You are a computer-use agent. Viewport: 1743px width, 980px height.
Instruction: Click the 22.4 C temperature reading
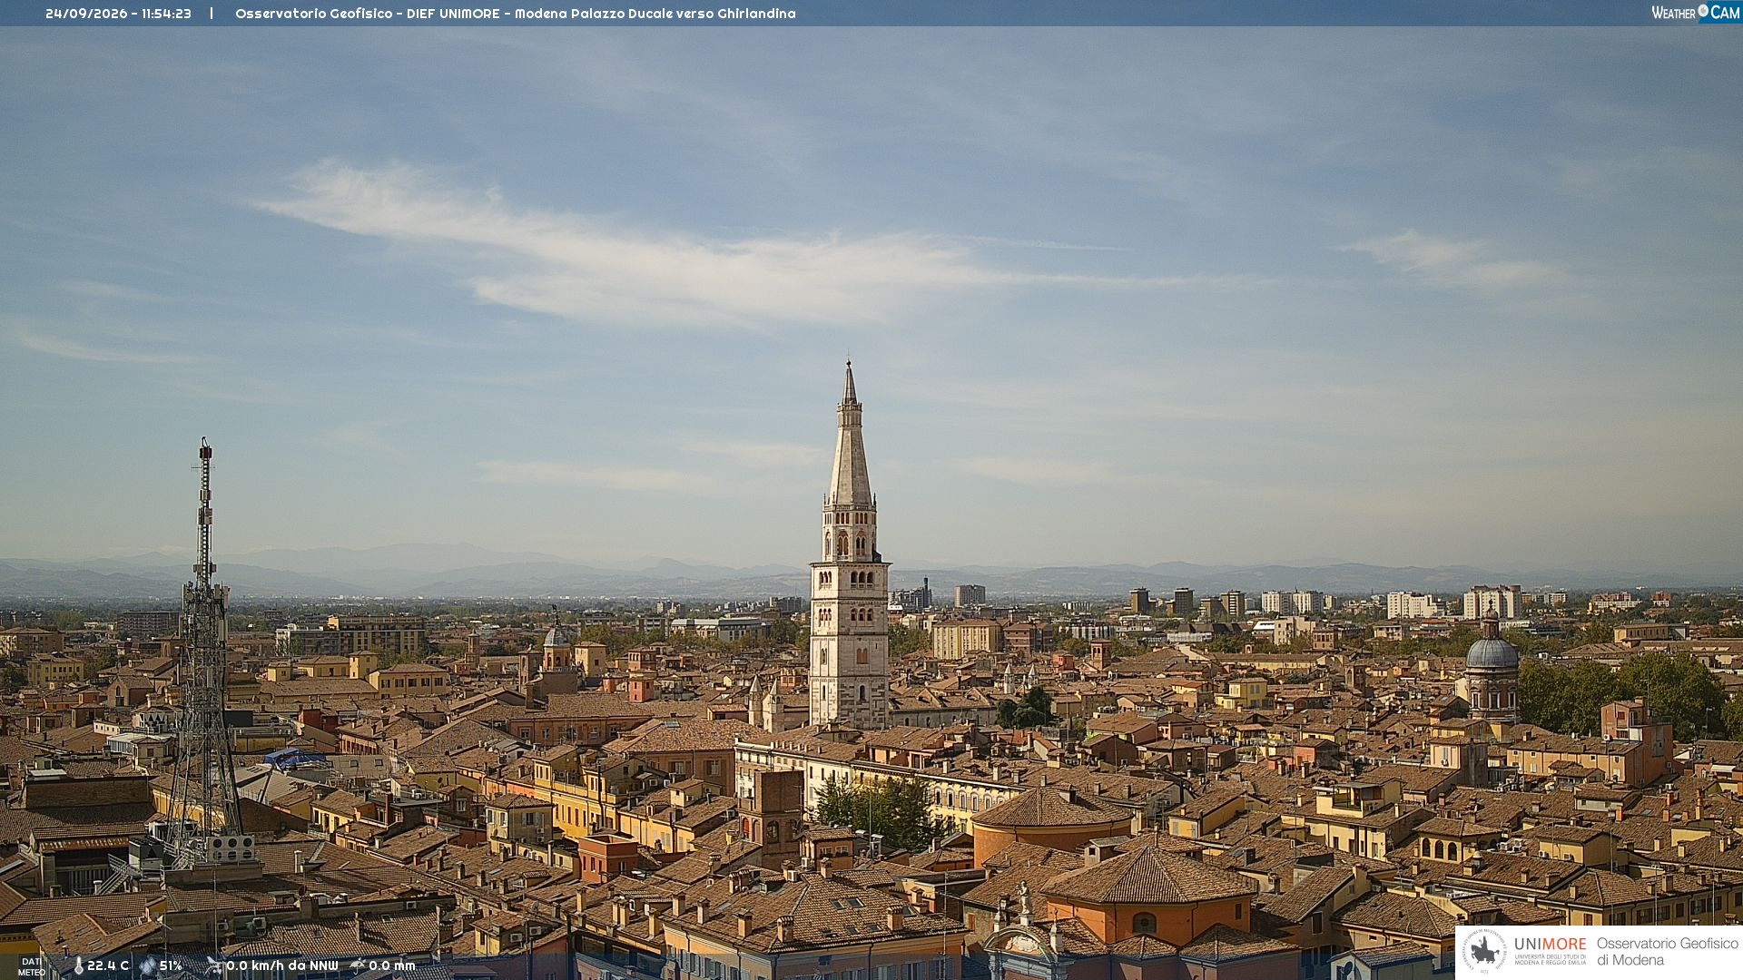108,966
